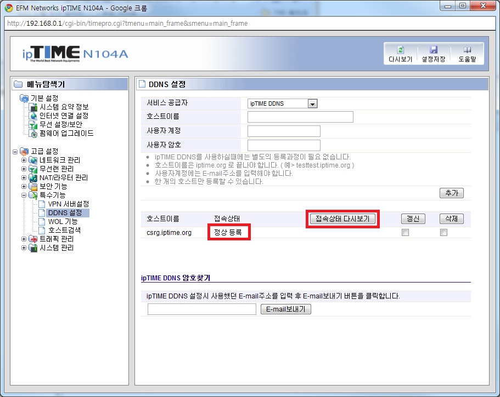Click the 특수기능 icon
Screen dimensions: 500x397
pos(33,195)
